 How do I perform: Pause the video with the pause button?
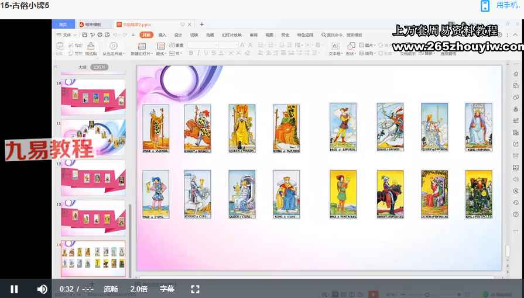tap(14, 289)
